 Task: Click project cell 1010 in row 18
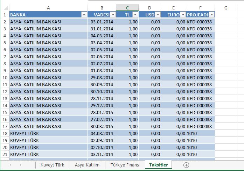(x=201, y=133)
